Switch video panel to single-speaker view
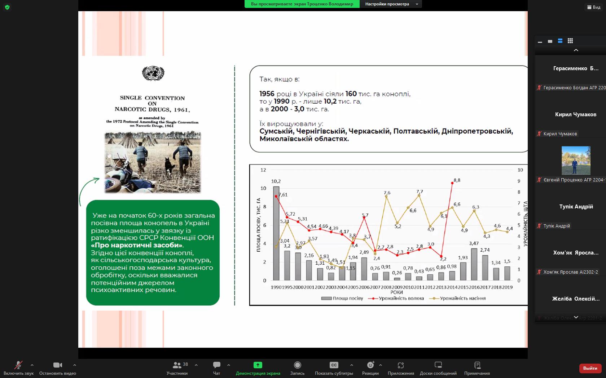The image size is (606, 378). point(550,41)
